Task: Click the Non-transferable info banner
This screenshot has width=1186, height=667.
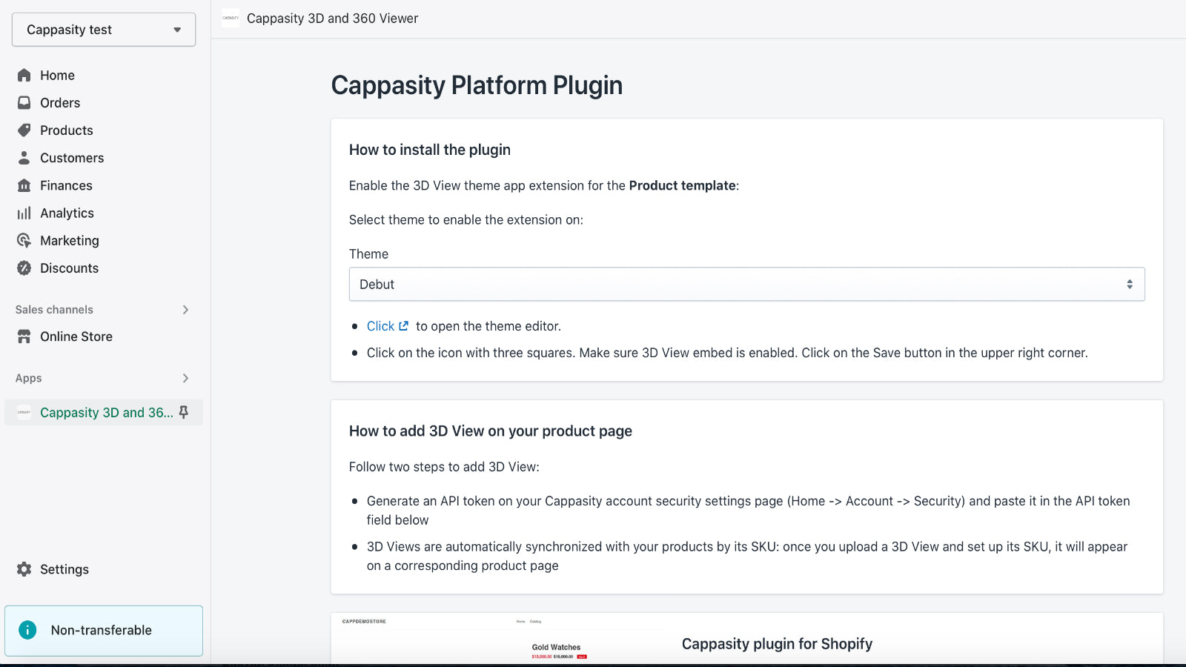Action: click(x=103, y=630)
